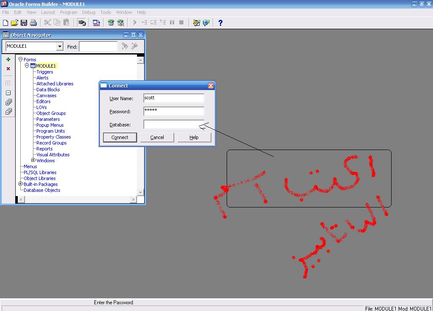Click the blue question mark Help icon
The width and height of the screenshot is (433, 311).
(220, 23)
